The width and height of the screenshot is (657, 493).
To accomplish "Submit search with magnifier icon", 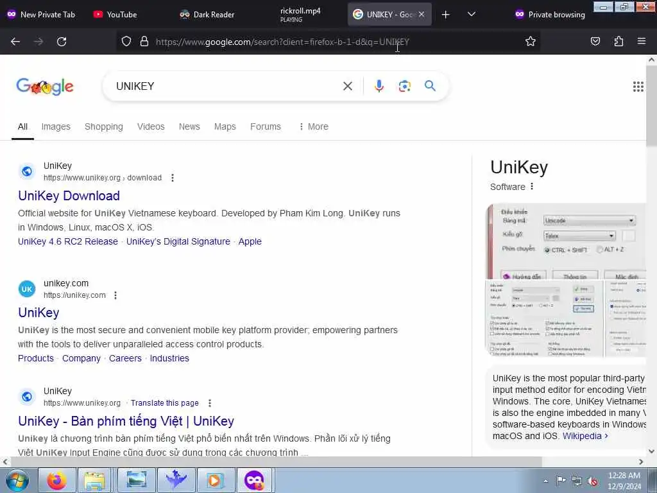I will (x=430, y=86).
